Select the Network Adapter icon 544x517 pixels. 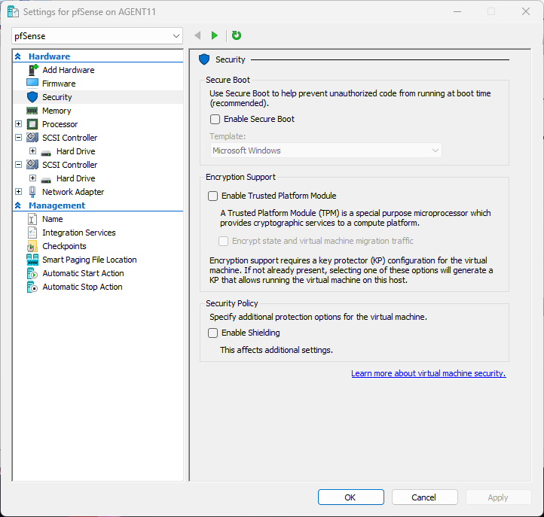tap(32, 192)
